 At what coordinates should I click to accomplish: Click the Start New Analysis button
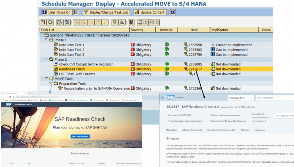(x=80, y=137)
